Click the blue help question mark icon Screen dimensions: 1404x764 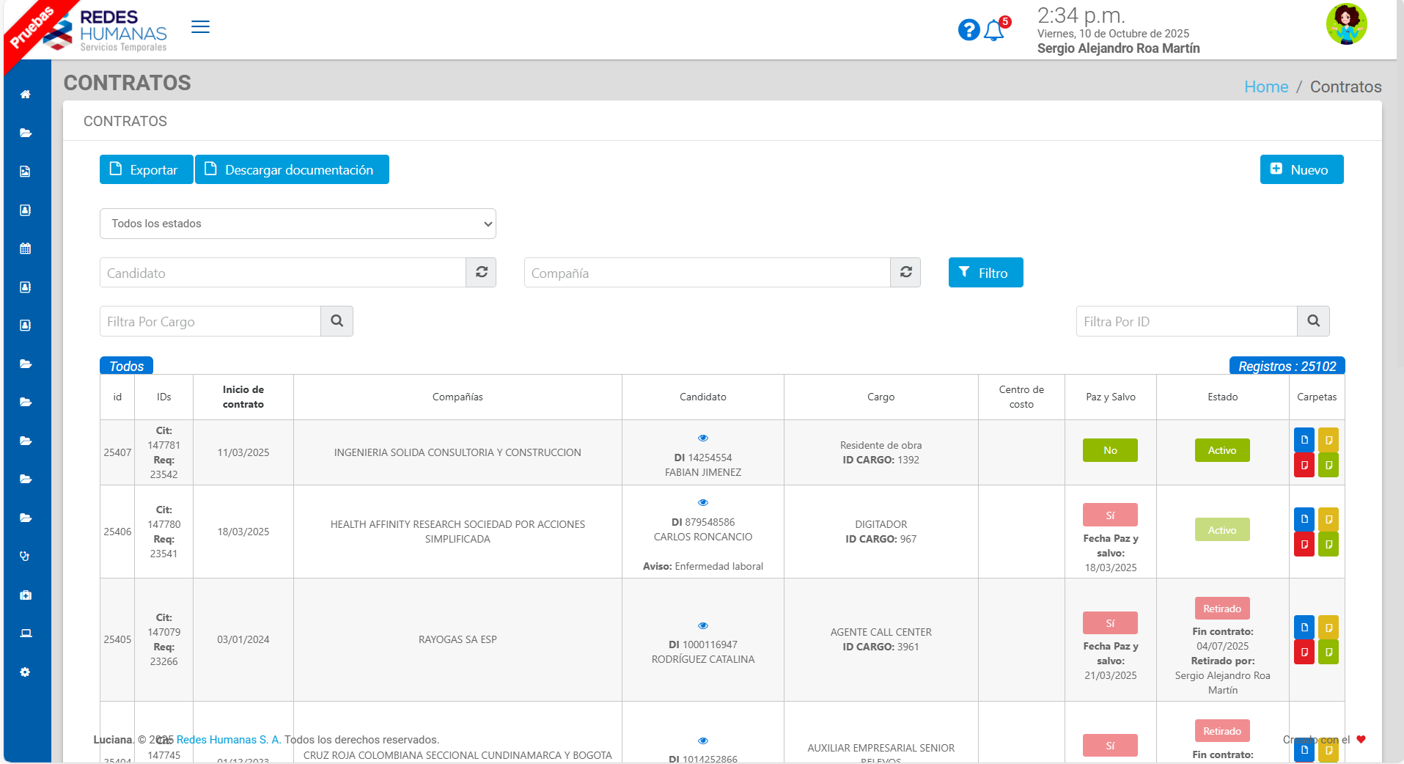click(x=969, y=30)
